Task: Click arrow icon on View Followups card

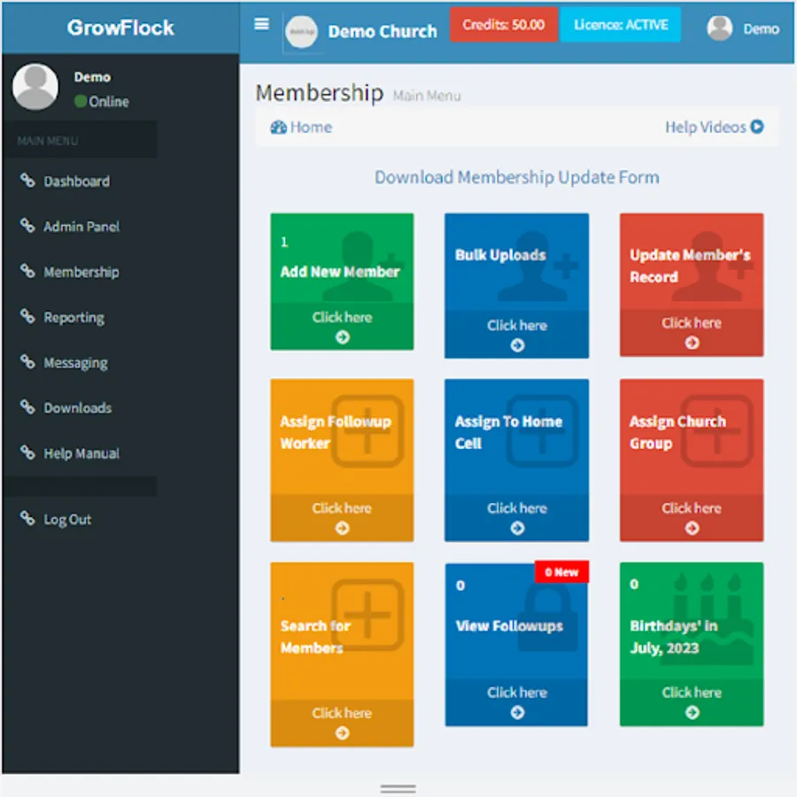Action: [x=517, y=713]
